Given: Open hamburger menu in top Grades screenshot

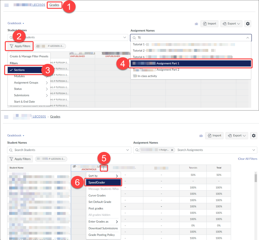Looking at the screenshot, I should 6,5.
